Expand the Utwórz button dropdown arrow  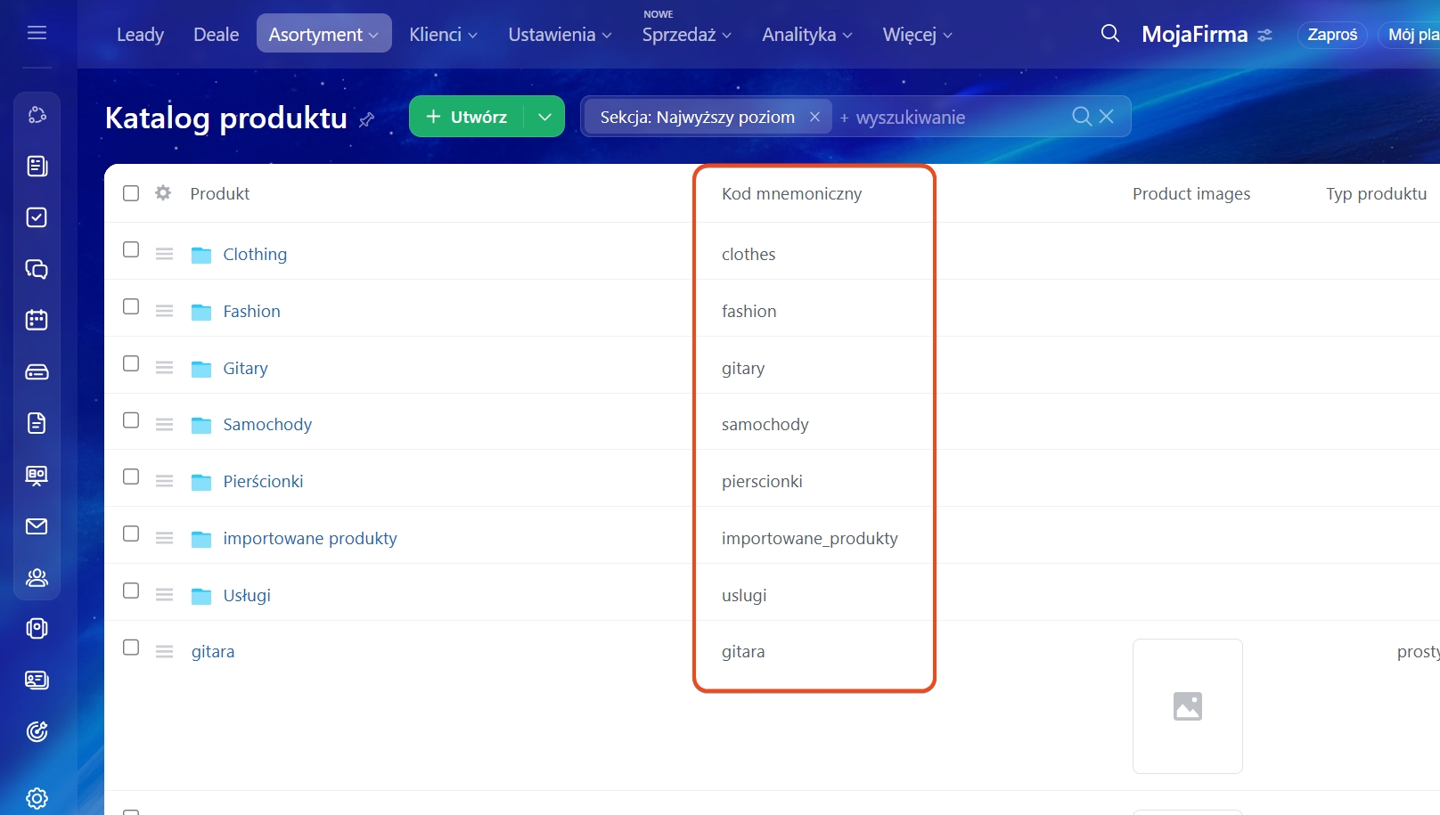[544, 117]
